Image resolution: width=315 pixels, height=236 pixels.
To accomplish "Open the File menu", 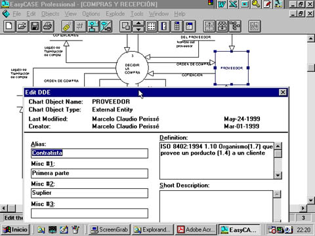I will point(16,14).
